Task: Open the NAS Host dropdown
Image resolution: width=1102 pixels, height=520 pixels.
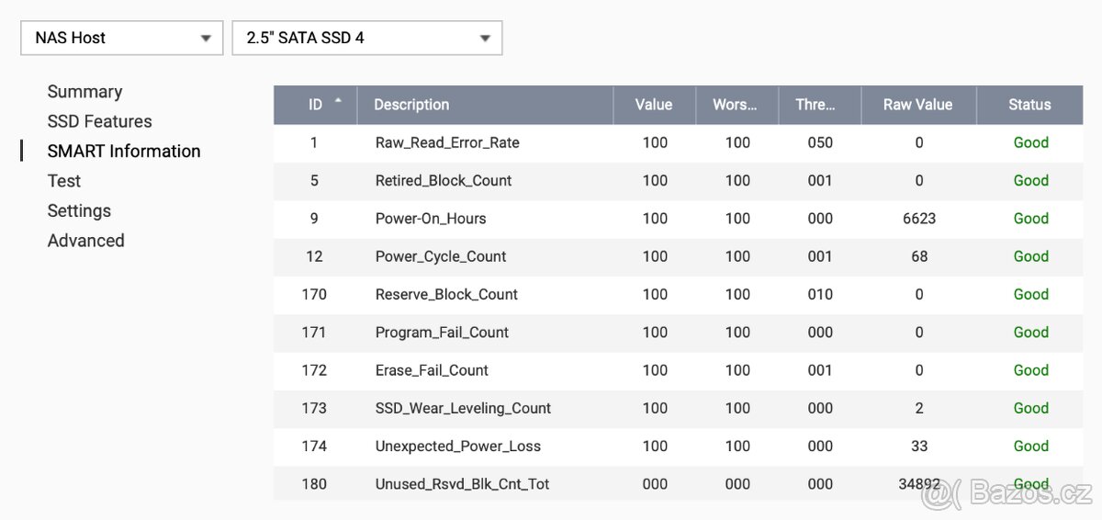Action: coord(121,38)
